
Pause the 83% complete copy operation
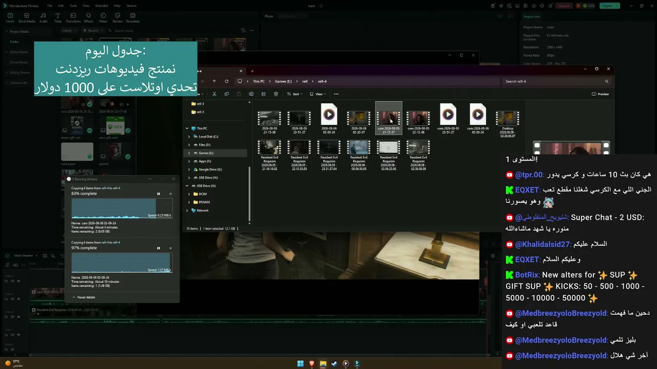[x=159, y=194]
